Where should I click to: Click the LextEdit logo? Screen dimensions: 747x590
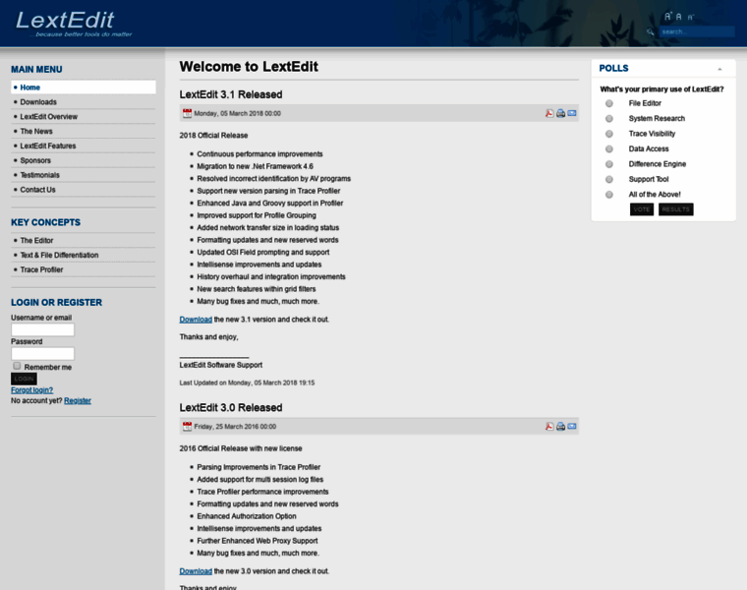74,24
